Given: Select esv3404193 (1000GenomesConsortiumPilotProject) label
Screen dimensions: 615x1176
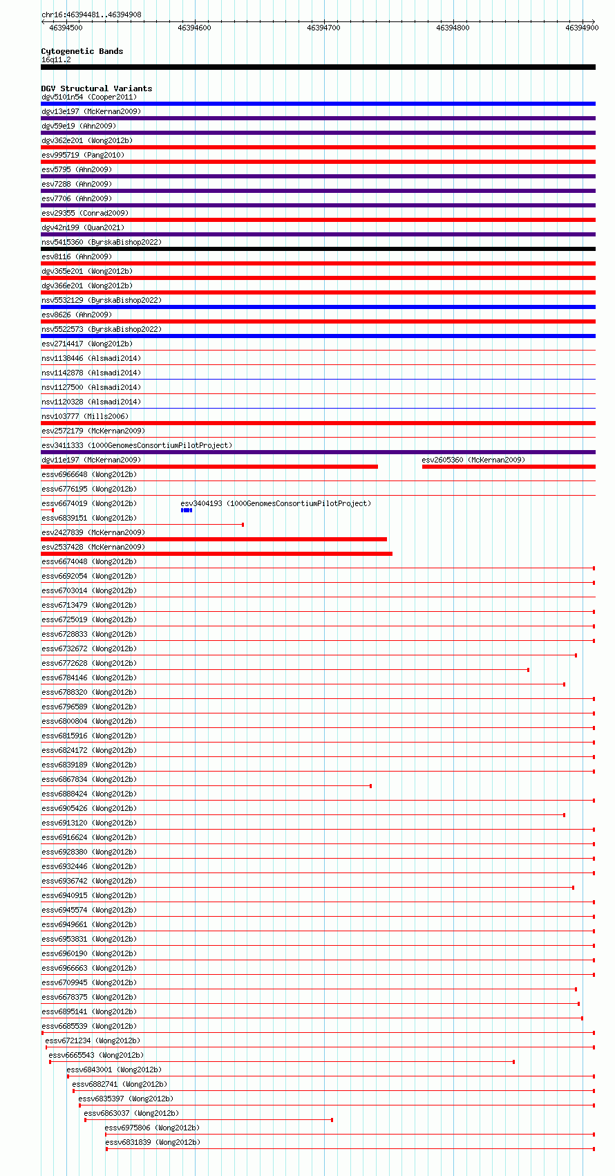Looking at the screenshot, I should click(x=276, y=503).
